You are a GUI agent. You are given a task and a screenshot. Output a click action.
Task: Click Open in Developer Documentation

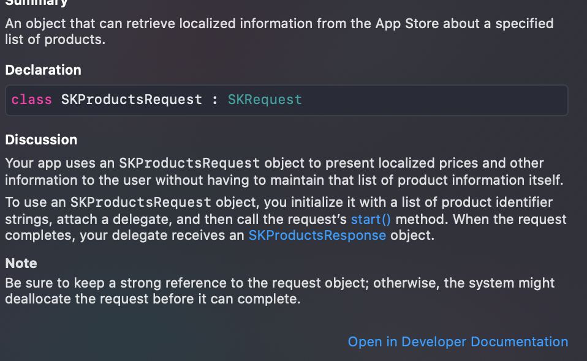[x=458, y=341]
